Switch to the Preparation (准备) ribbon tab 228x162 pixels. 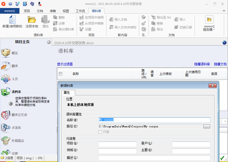pyautogui.click(x=53, y=11)
